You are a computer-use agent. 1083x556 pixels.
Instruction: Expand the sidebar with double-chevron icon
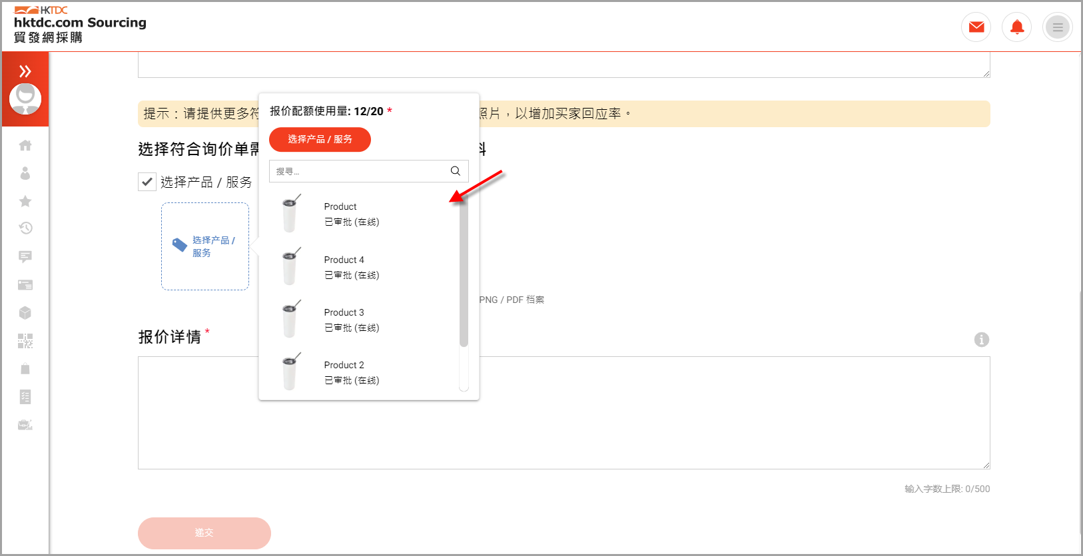25,71
